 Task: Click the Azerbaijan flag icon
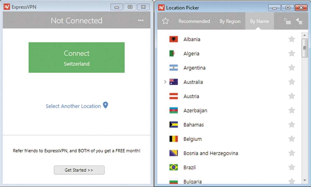click(174, 110)
